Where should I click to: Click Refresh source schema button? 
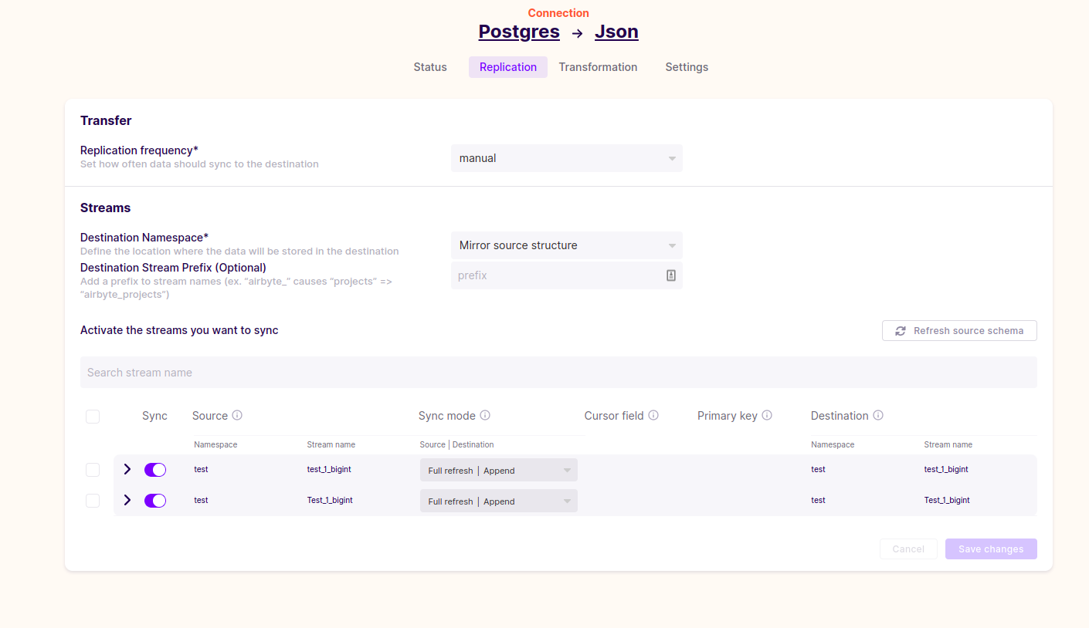click(959, 330)
